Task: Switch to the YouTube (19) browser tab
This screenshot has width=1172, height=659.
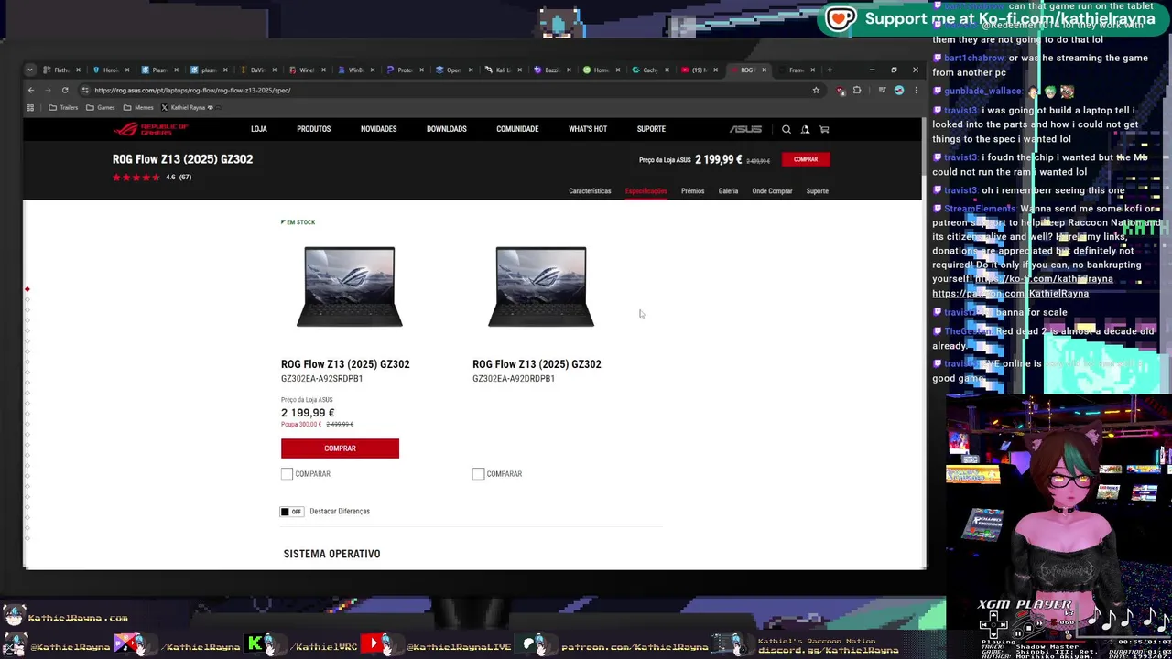Action: pyautogui.click(x=697, y=70)
